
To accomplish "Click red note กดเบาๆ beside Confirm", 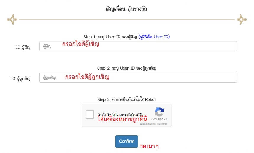I will pos(149,146).
